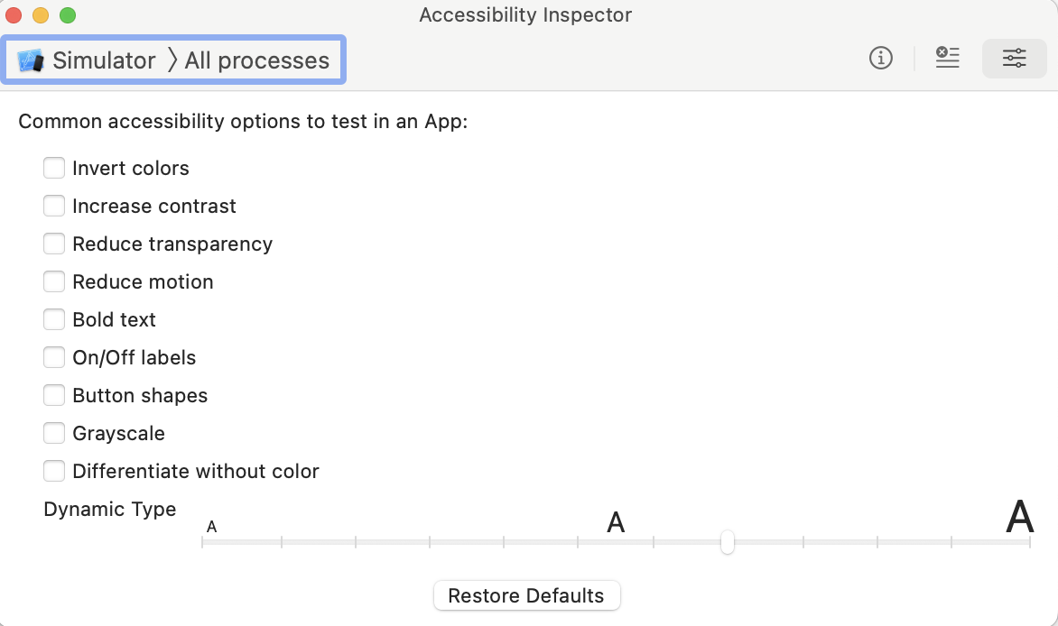
Task: Select the Settings sliders icon tab
Action: (1014, 59)
